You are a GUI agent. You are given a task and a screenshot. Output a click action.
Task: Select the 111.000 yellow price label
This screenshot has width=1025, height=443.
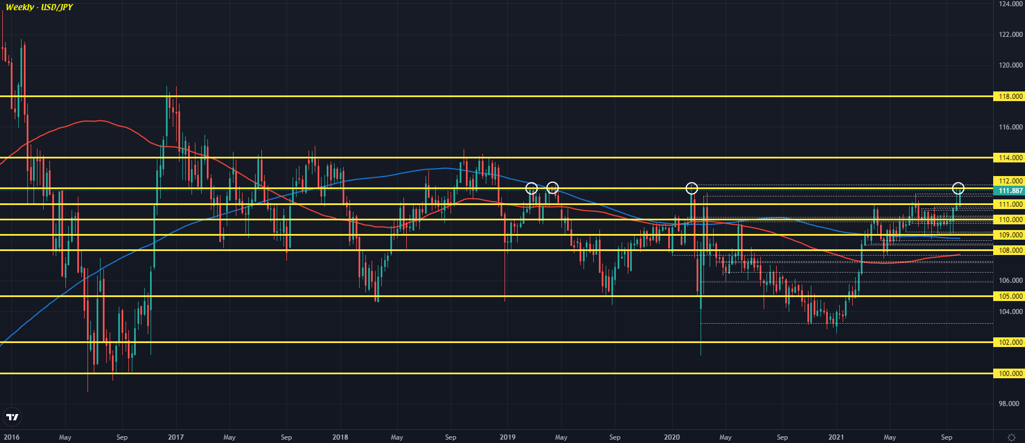1009,204
